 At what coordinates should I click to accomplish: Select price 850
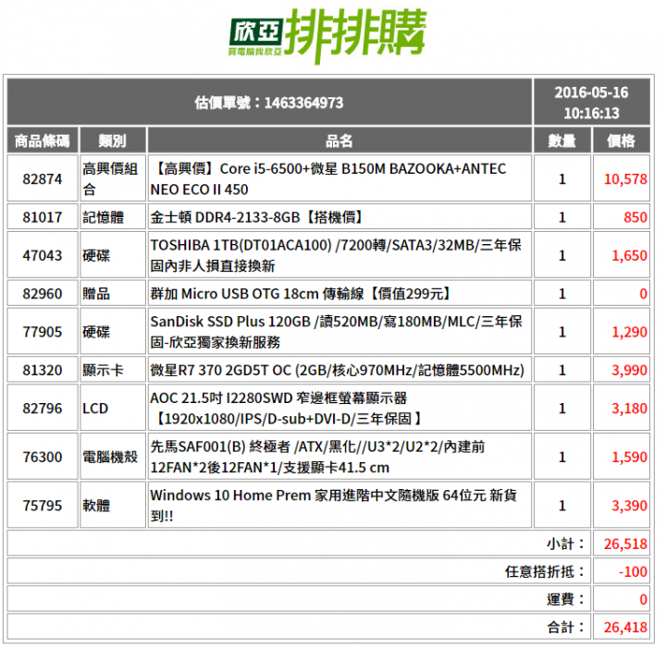[635, 217]
